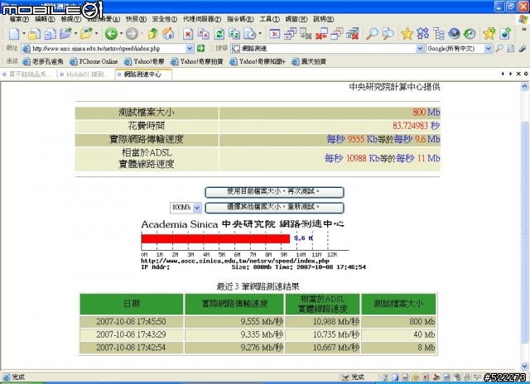Click the stop loading red X page icon

click(188, 34)
